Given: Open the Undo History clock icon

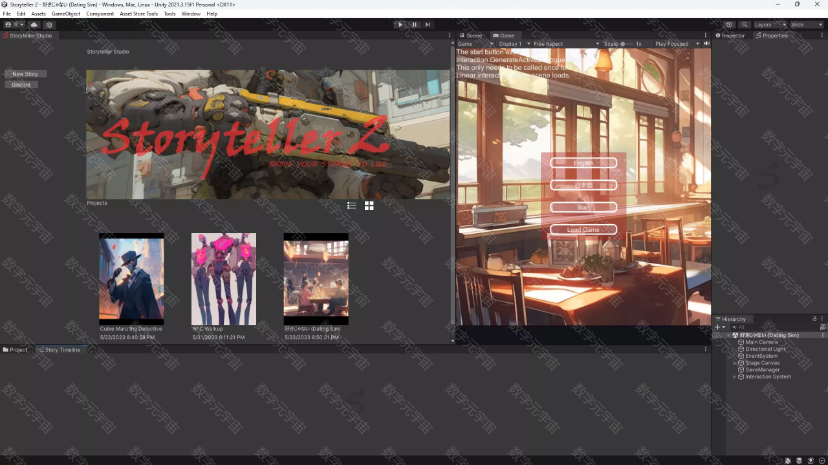Looking at the screenshot, I should tap(729, 25).
